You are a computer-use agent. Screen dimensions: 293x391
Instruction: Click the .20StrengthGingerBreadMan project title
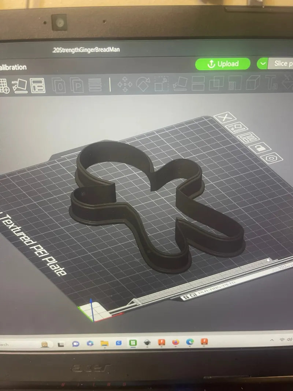pos(86,50)
